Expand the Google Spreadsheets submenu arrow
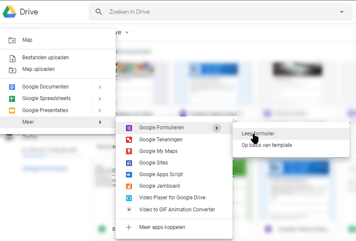 point(100,99)
